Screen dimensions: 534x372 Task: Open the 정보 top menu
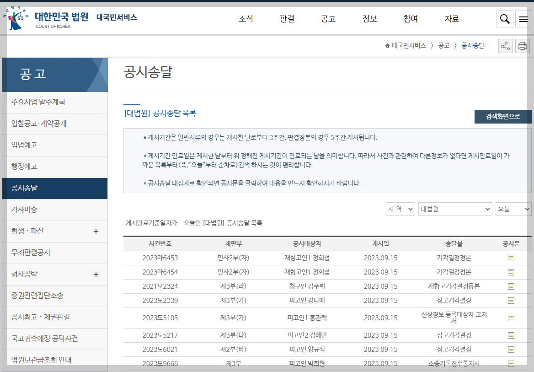click(369, 19)
